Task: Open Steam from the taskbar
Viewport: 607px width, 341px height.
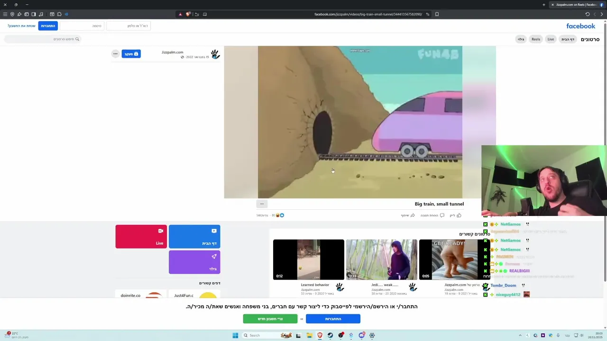Action: click(x=330, y=335)
